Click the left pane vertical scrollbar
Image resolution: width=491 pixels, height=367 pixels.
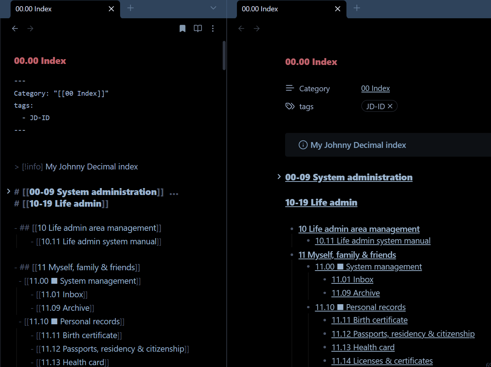click(224, 56)
